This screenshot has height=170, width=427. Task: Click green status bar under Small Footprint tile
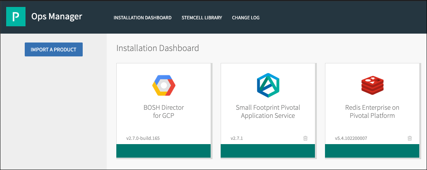(268, 151)
